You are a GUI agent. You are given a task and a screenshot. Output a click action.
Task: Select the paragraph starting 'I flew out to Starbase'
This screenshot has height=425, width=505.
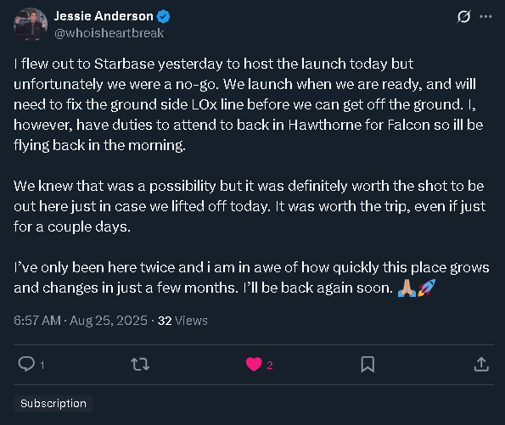249,104
